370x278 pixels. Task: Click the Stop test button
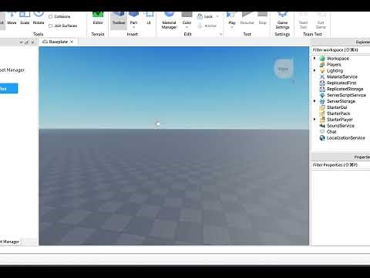point(263,18)
